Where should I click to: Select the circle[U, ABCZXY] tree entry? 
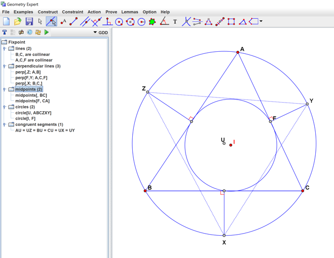[33, 113]
